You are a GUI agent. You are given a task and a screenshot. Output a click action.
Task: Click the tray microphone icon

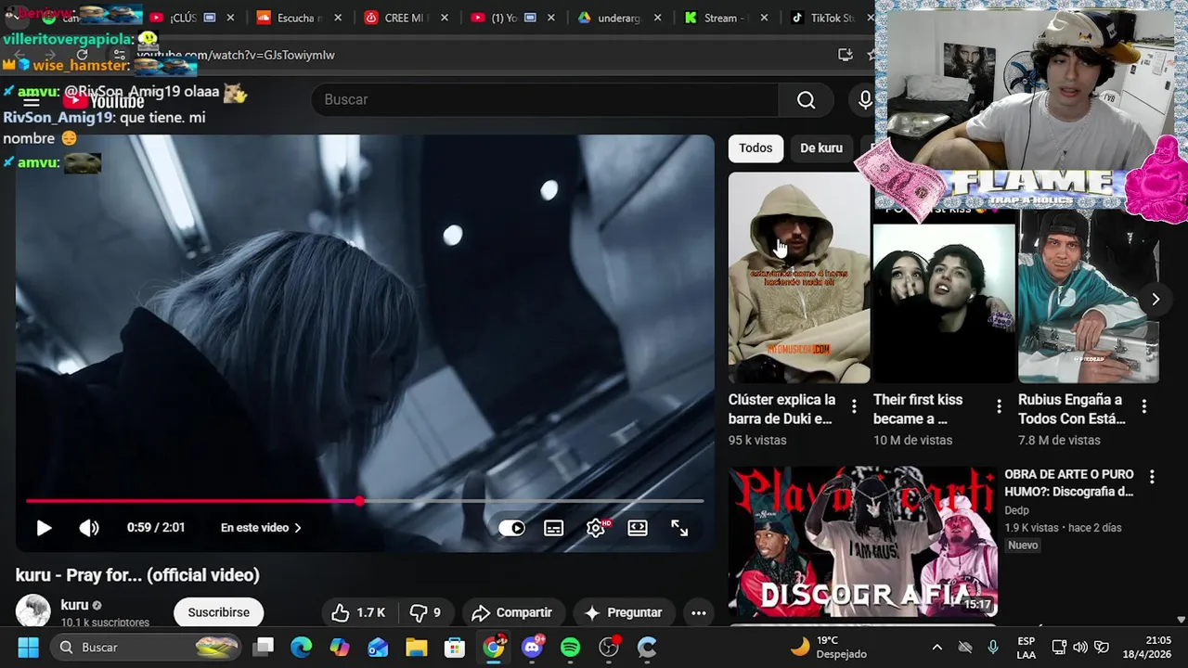coord(993,647)
